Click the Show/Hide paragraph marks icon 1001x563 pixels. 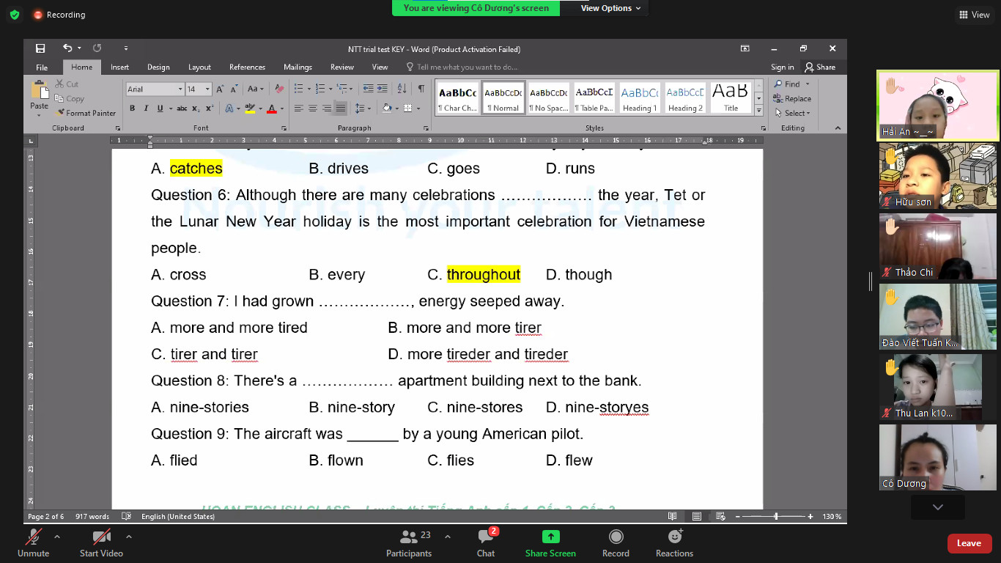(x=421, y=89)
